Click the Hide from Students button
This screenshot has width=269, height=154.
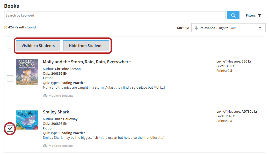point(86,46)
